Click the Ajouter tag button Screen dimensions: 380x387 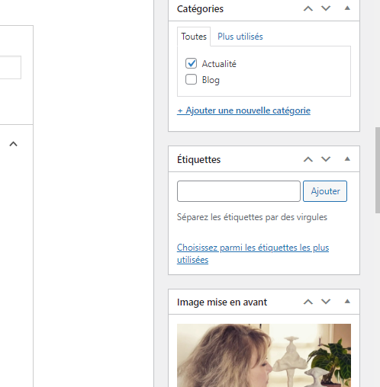pos(325,191)
